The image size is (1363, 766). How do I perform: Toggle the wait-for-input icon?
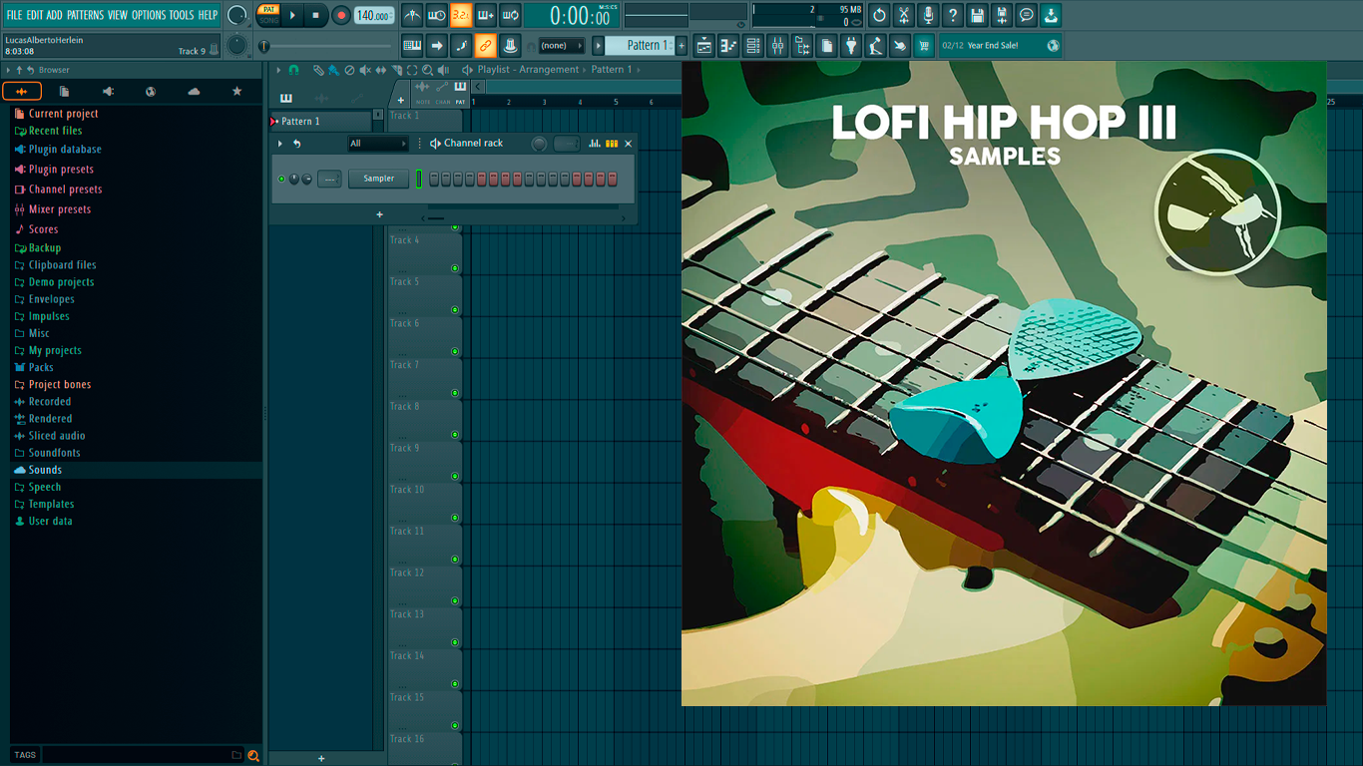[437, 15]
